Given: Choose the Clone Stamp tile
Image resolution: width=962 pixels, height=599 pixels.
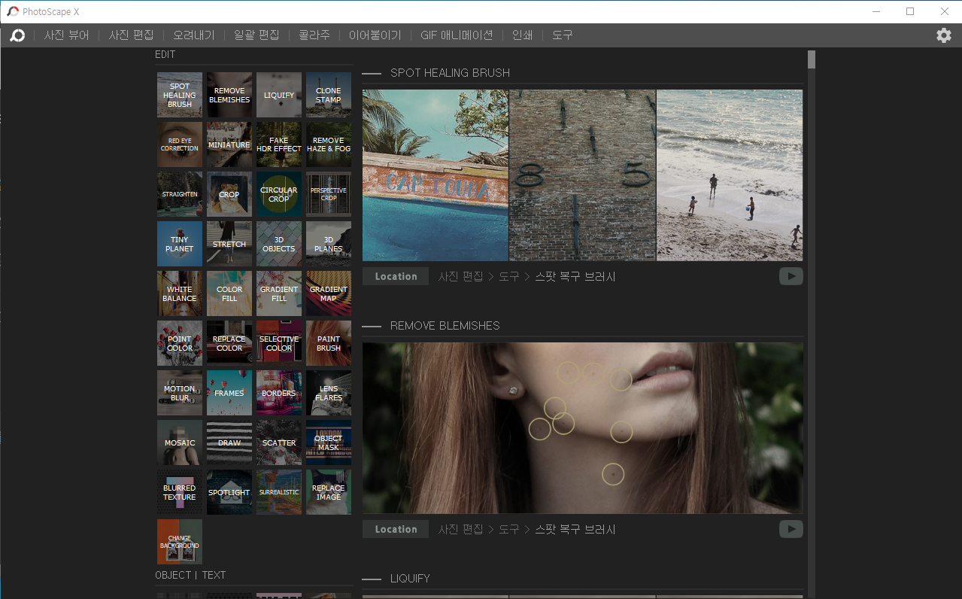Looking at the screenshot, I should [x=329, y=95].
